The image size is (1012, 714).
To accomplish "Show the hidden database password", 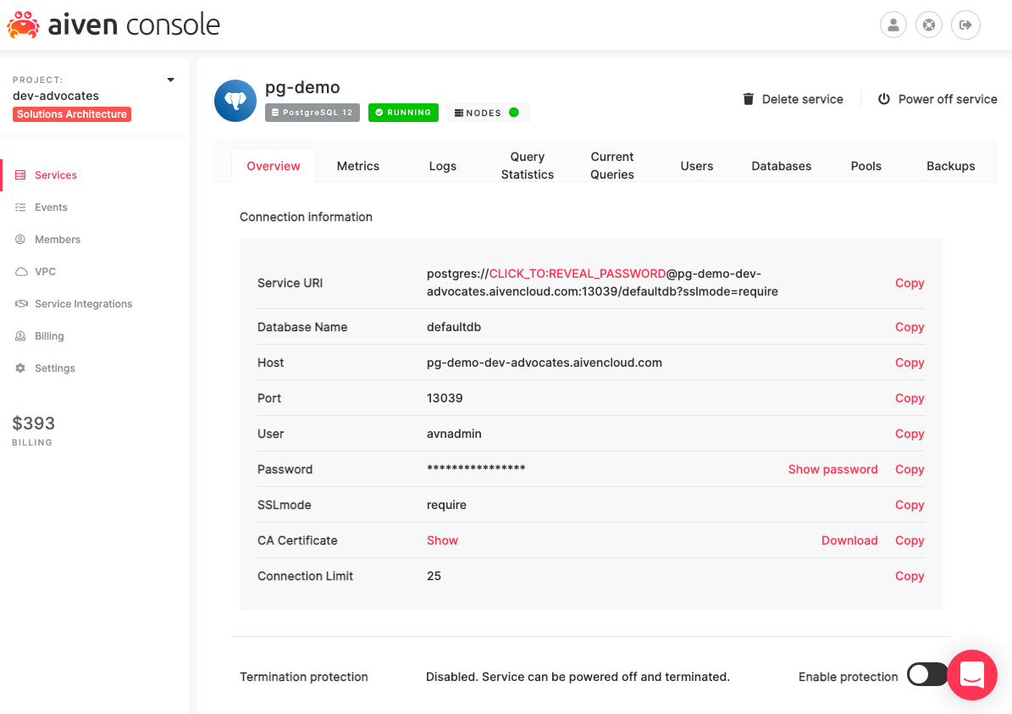I will [832, 469].
